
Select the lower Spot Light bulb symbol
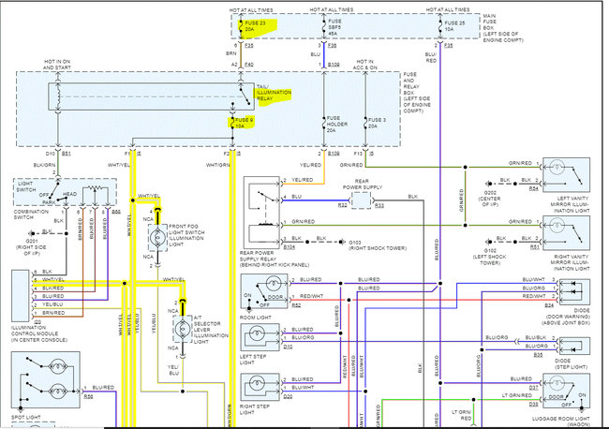57,391
